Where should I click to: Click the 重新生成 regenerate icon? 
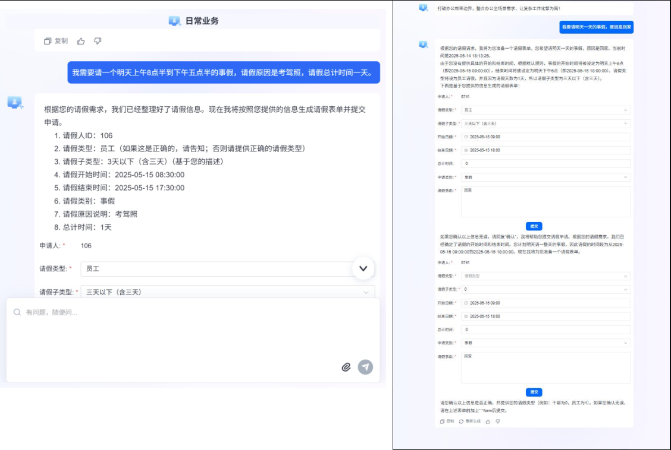(x=461, y=421)
